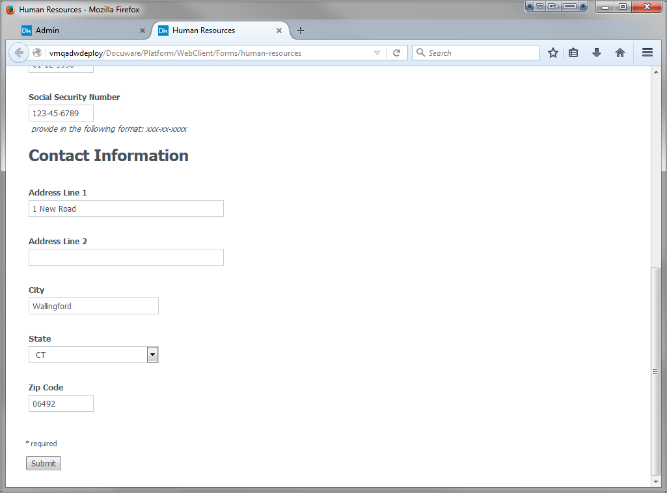
Task: Click the magnifier icon in the search bar
Action: point(421,53)
